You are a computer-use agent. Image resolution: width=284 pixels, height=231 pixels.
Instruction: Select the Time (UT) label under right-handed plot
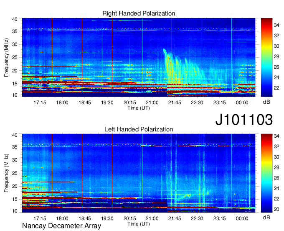tap(139, 108)
